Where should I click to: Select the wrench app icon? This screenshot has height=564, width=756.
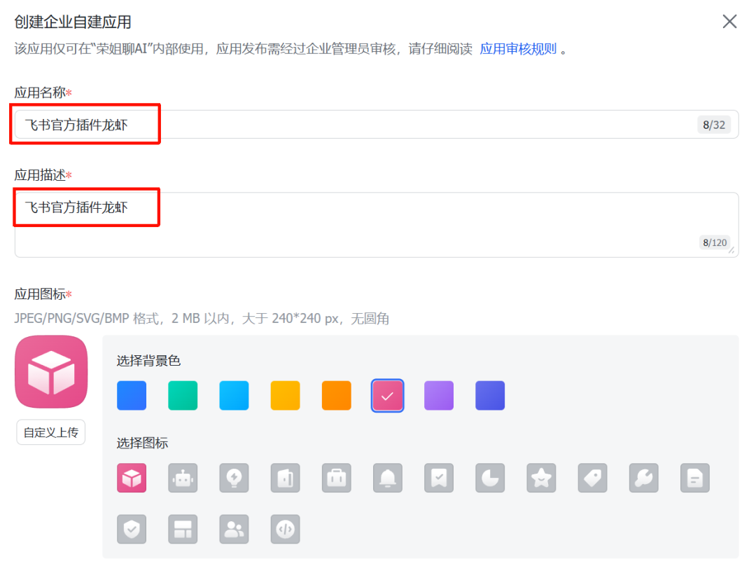point(644,478)
